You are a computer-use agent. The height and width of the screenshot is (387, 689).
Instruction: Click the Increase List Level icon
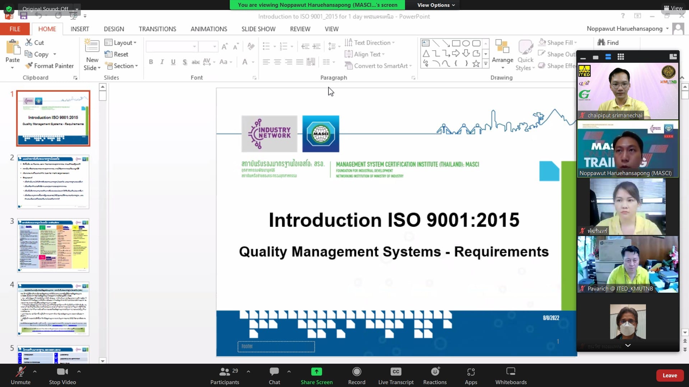click(x=317, y=46)
